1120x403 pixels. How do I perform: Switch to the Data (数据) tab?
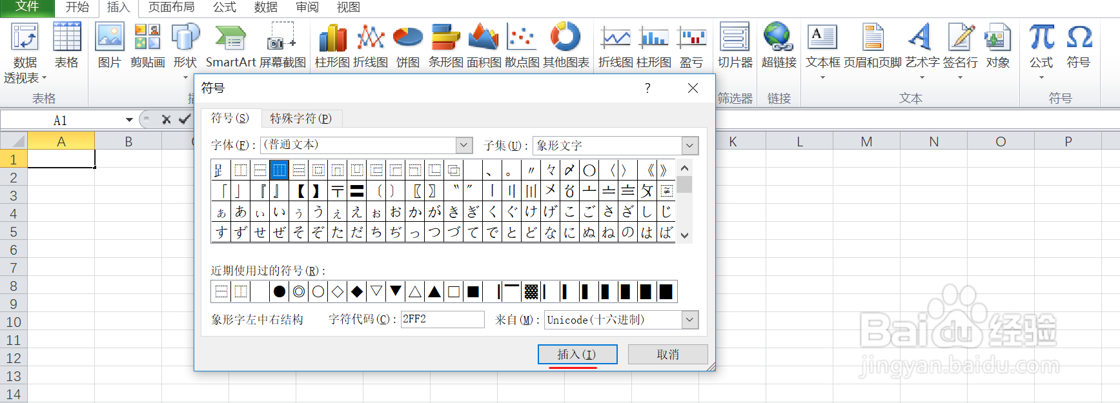click(266, 8)
